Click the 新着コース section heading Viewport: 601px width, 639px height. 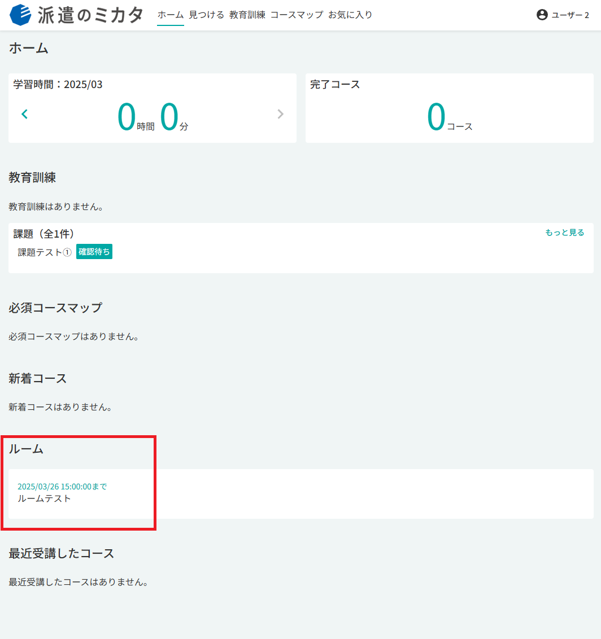pos(37,378)
